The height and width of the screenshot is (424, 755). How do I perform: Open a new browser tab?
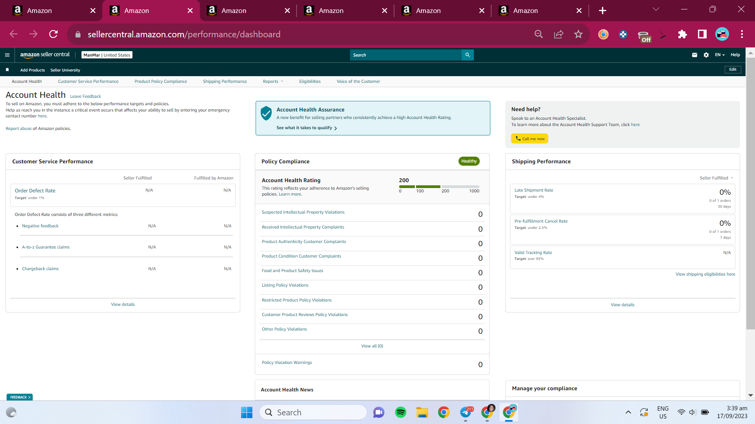[x=602, y=11]
